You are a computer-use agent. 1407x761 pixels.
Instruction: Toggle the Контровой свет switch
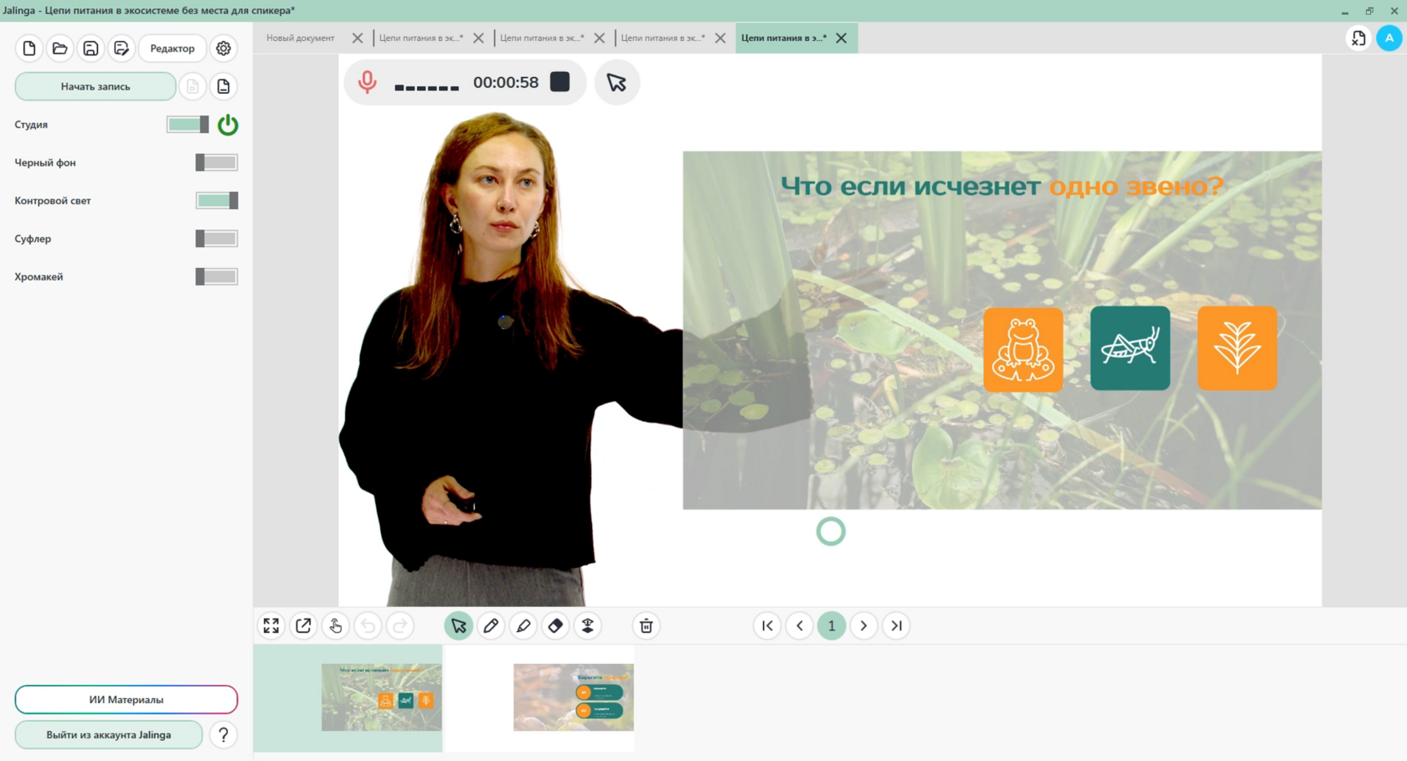coord(217,201)
